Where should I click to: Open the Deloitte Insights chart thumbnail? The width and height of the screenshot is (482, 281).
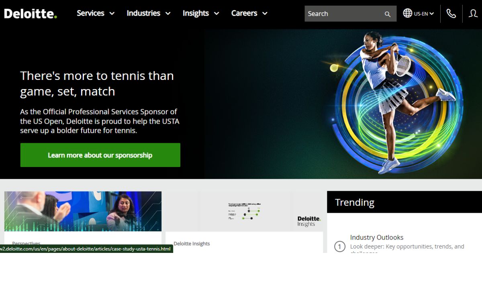click(244, 211)
